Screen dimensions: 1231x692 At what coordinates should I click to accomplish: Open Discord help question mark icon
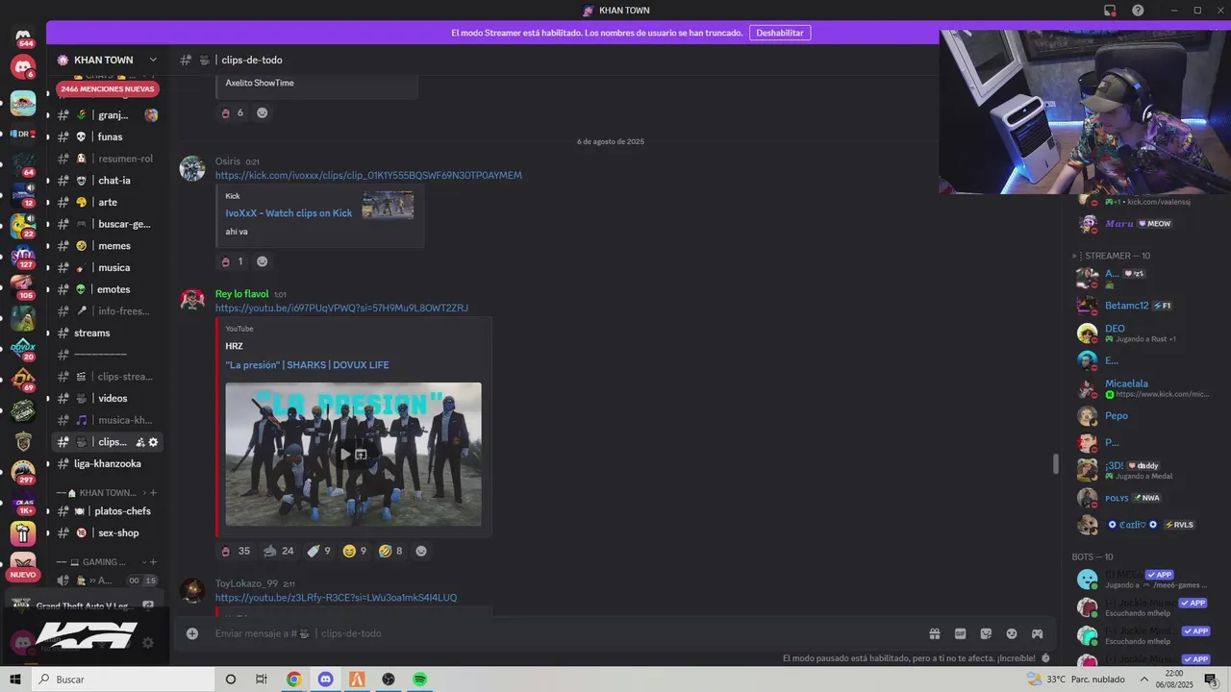pos(1138,11)
